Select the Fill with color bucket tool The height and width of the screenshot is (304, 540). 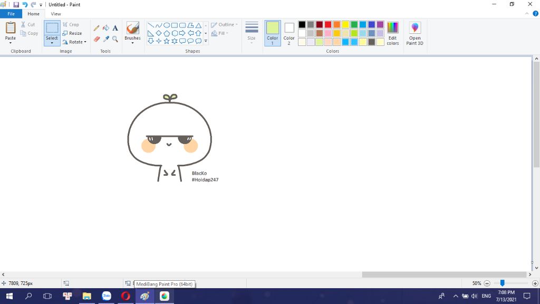(x=105, y=28)
